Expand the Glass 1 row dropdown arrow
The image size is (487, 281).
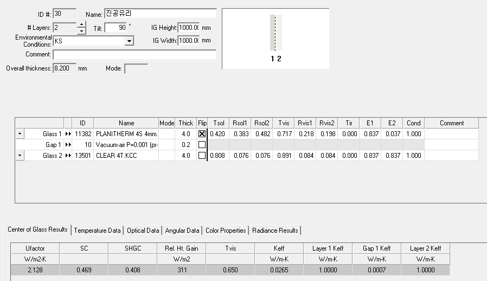pyautogui.click(x=20, y=134)
